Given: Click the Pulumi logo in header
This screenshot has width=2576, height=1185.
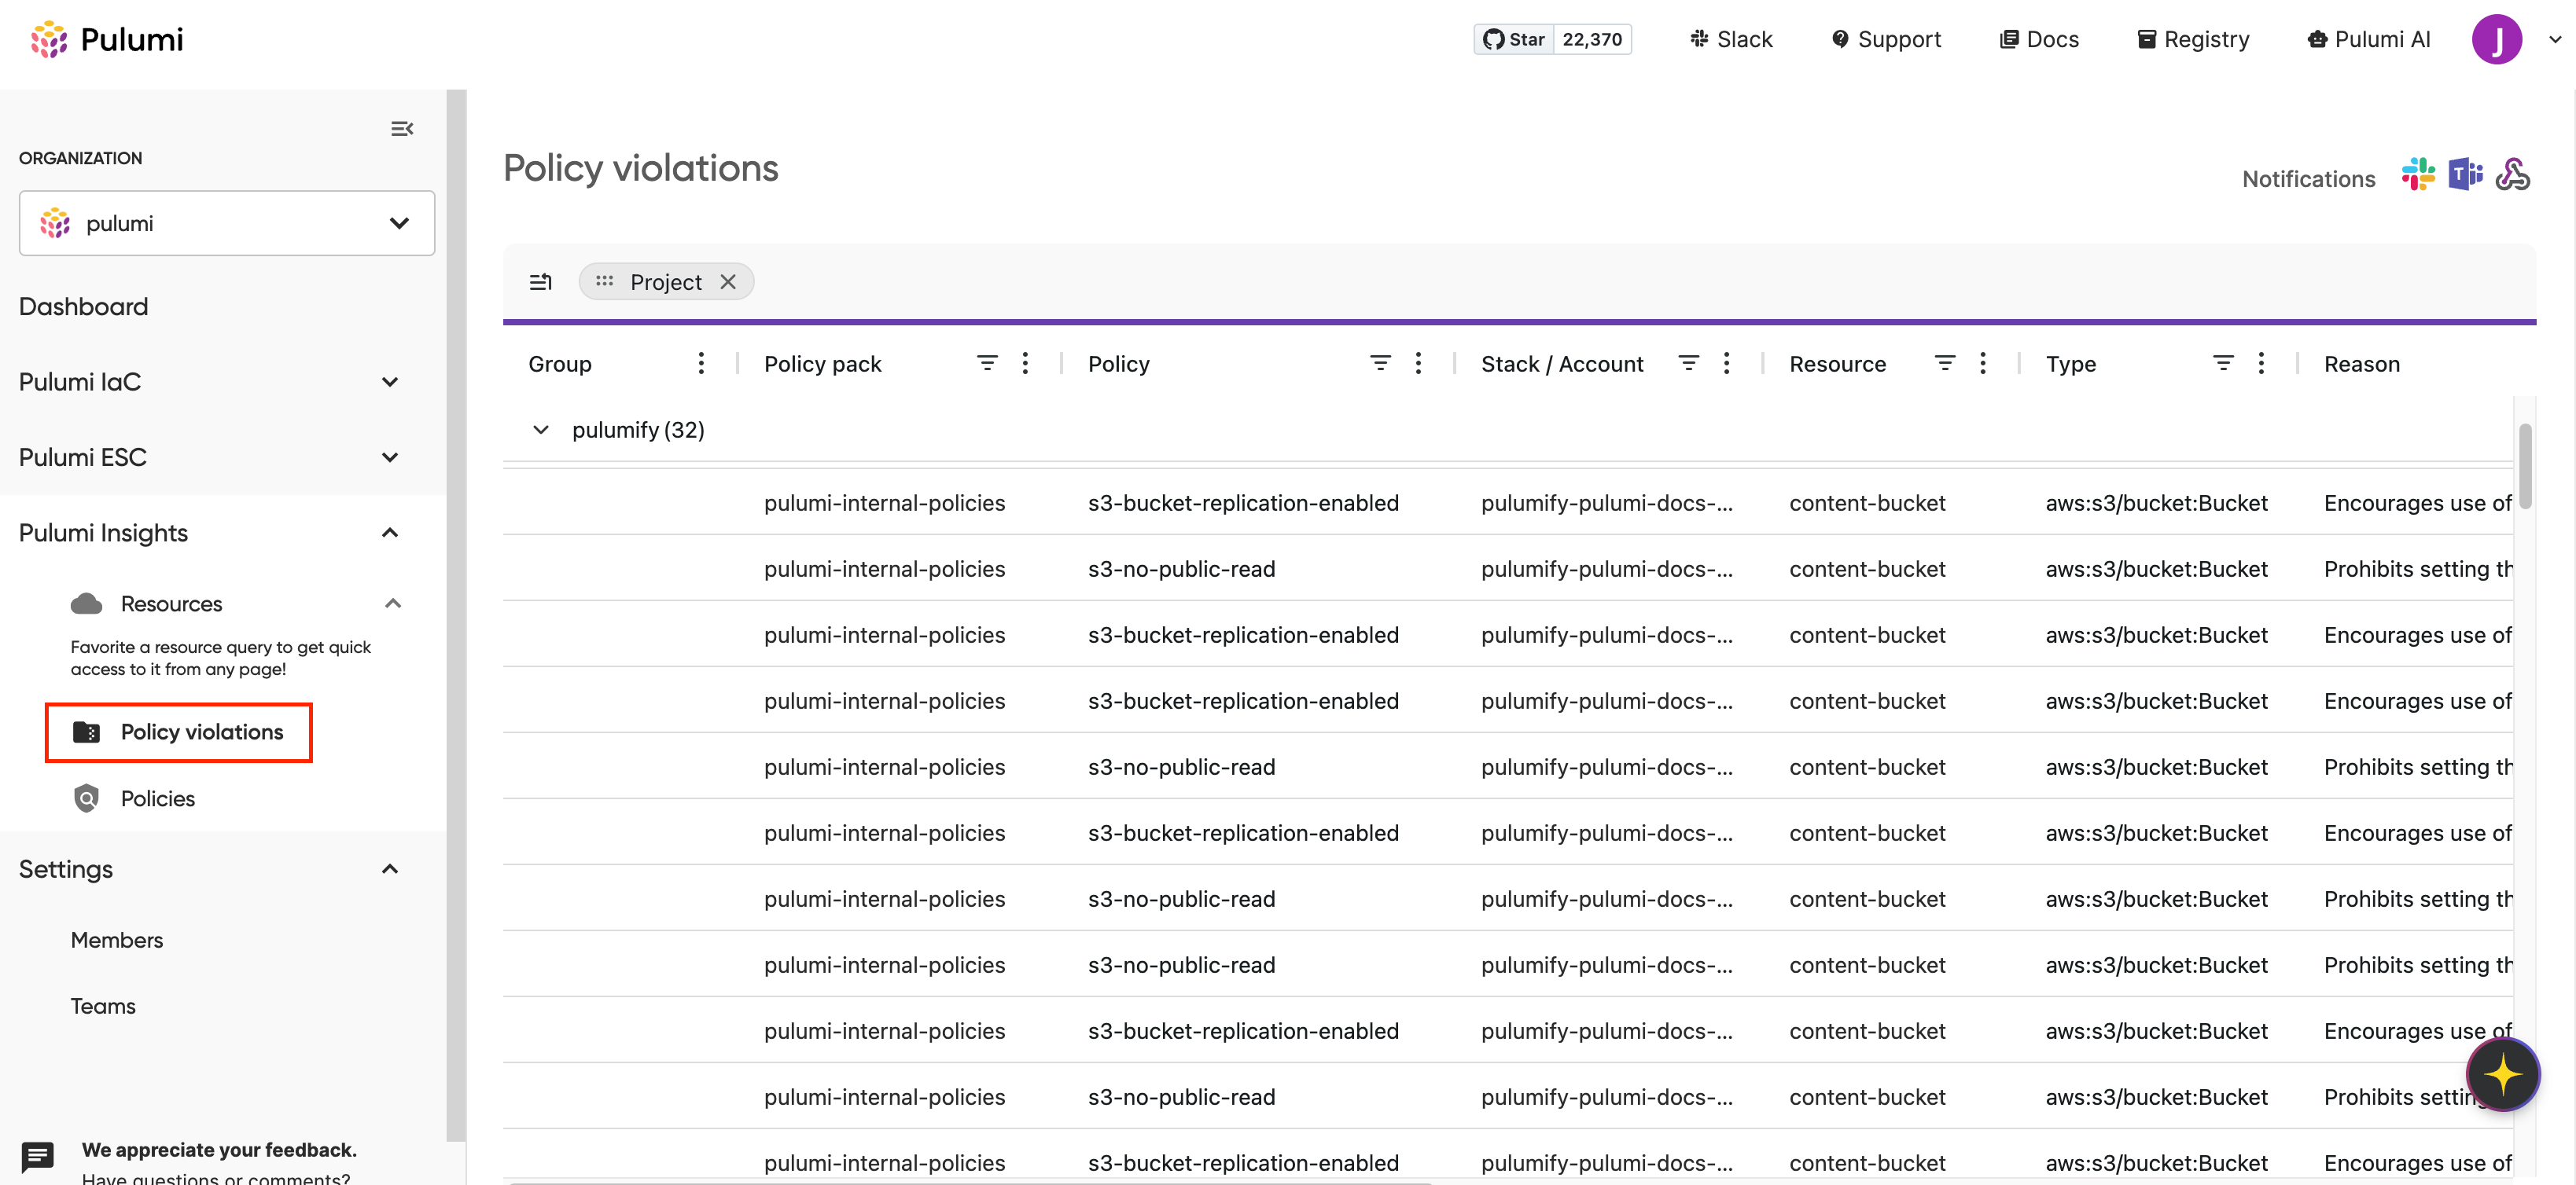Looking at the screenshot, I should 107,39.
